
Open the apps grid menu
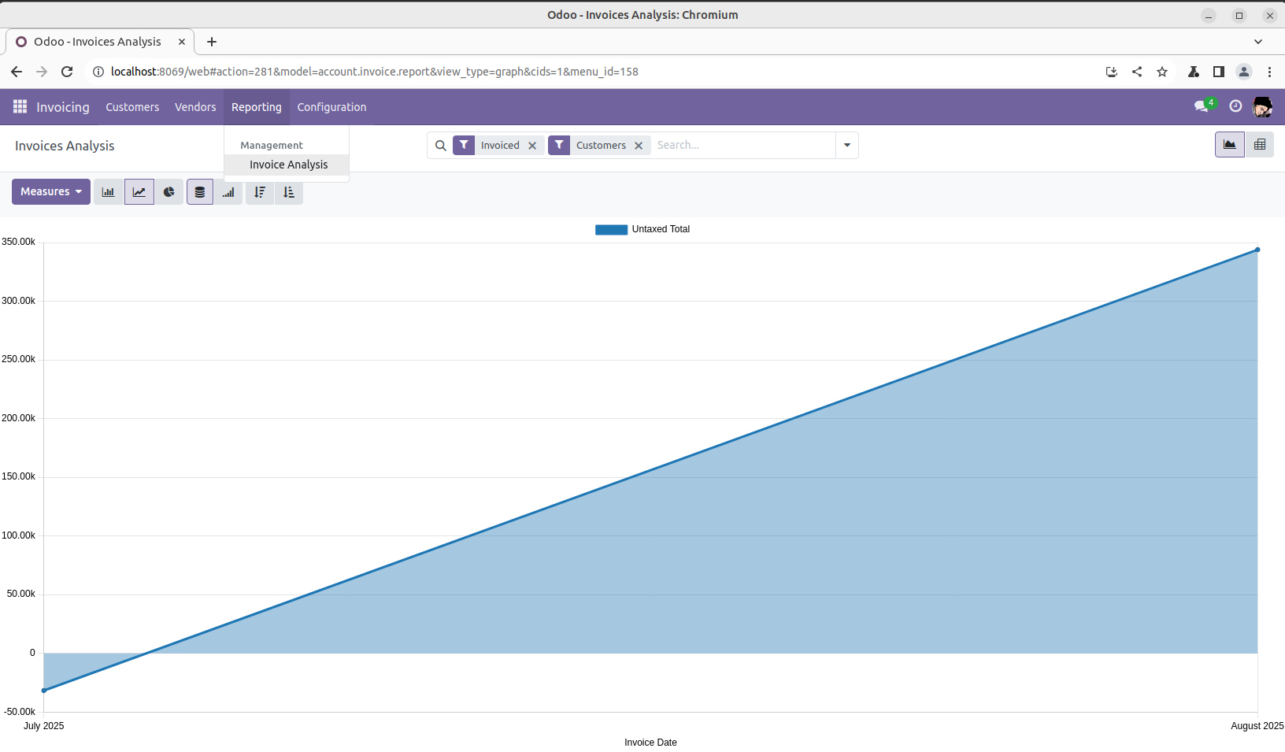20,107
